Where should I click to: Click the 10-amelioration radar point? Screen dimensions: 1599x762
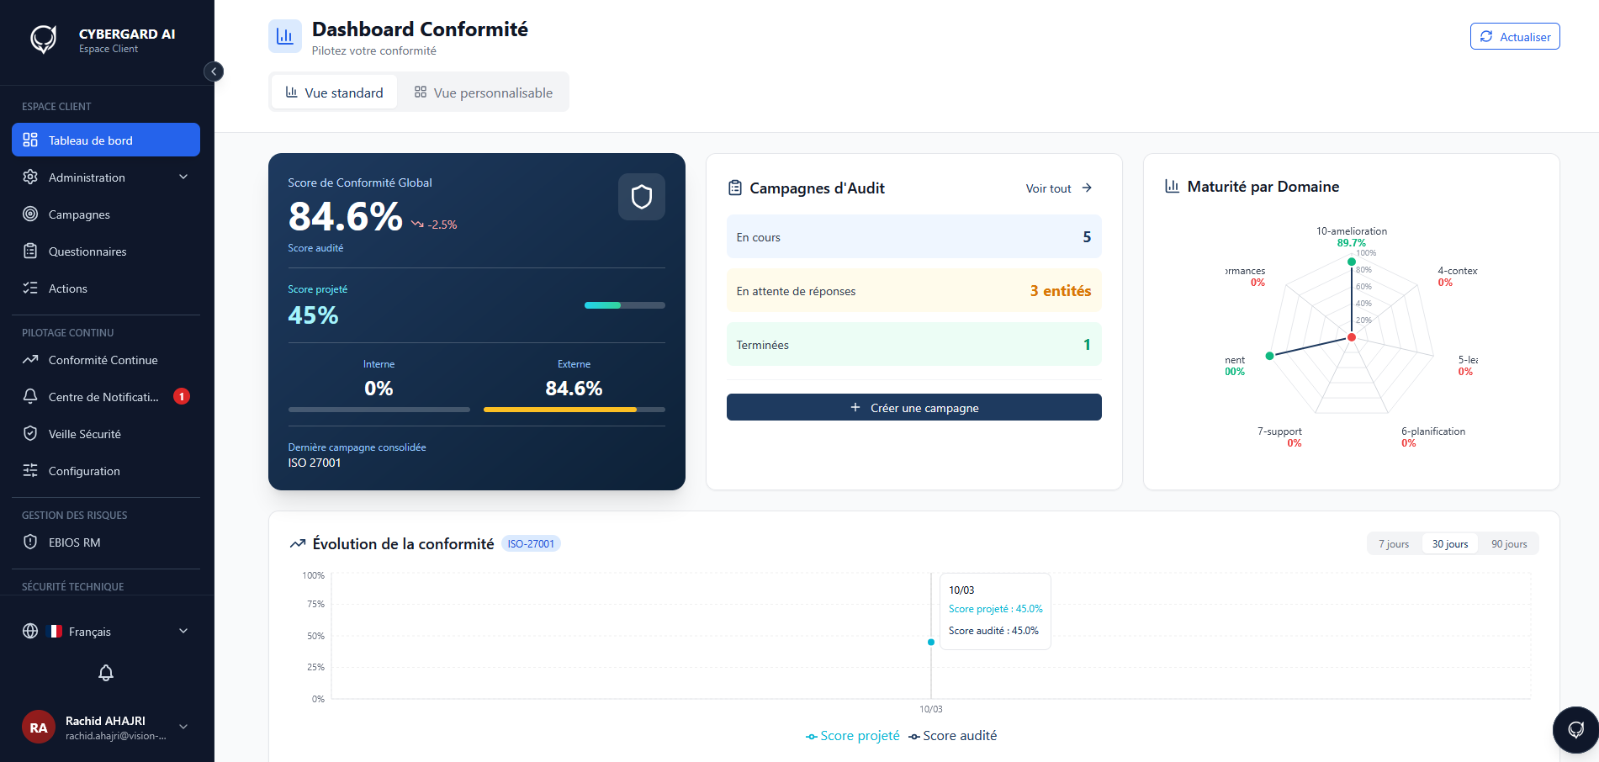(x=1352, y=262)
